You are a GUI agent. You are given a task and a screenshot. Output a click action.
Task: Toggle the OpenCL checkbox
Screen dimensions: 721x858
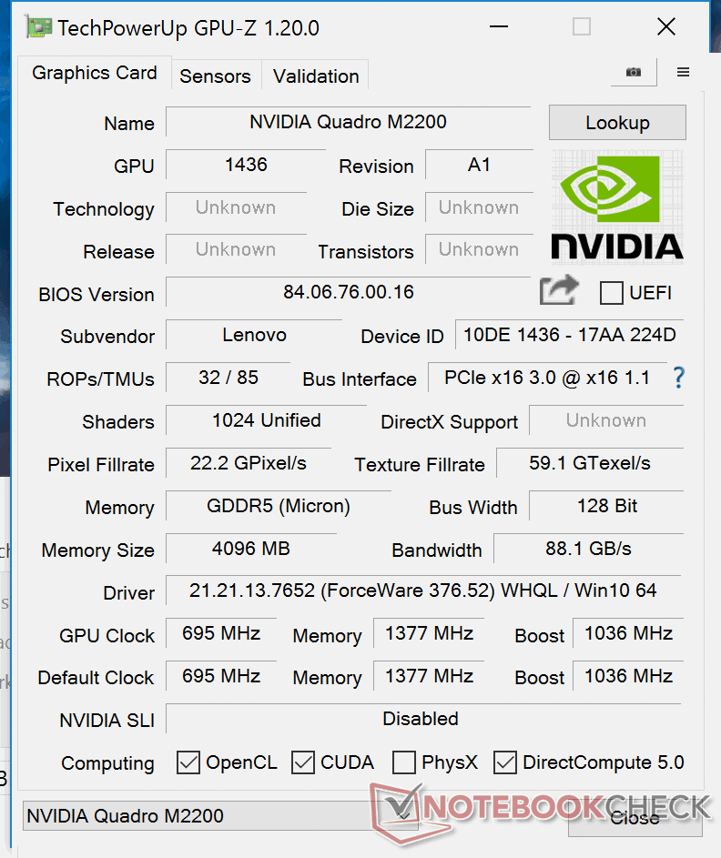tap(188, 762)
